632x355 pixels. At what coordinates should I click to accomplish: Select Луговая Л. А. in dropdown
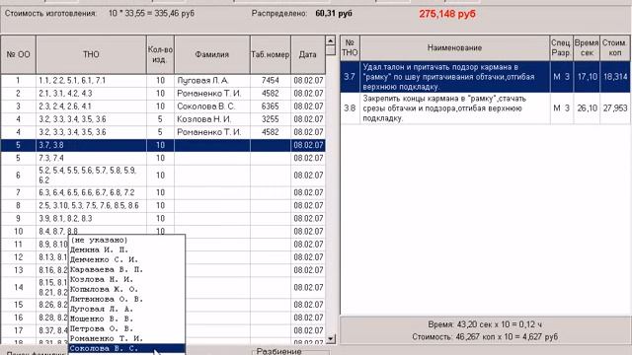[126, 309]
